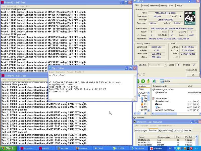Click the EVEREST tree vertical scrollbar thumb
This screenshot has height=151, width=201.
point(148,98)
